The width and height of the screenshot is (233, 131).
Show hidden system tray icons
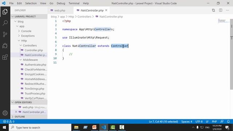tap(193, 127)
